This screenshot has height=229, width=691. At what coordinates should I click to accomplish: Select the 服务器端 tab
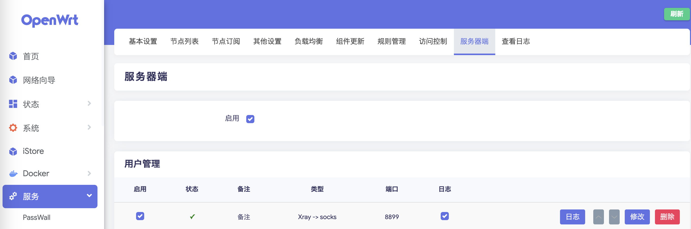point(474,41)
